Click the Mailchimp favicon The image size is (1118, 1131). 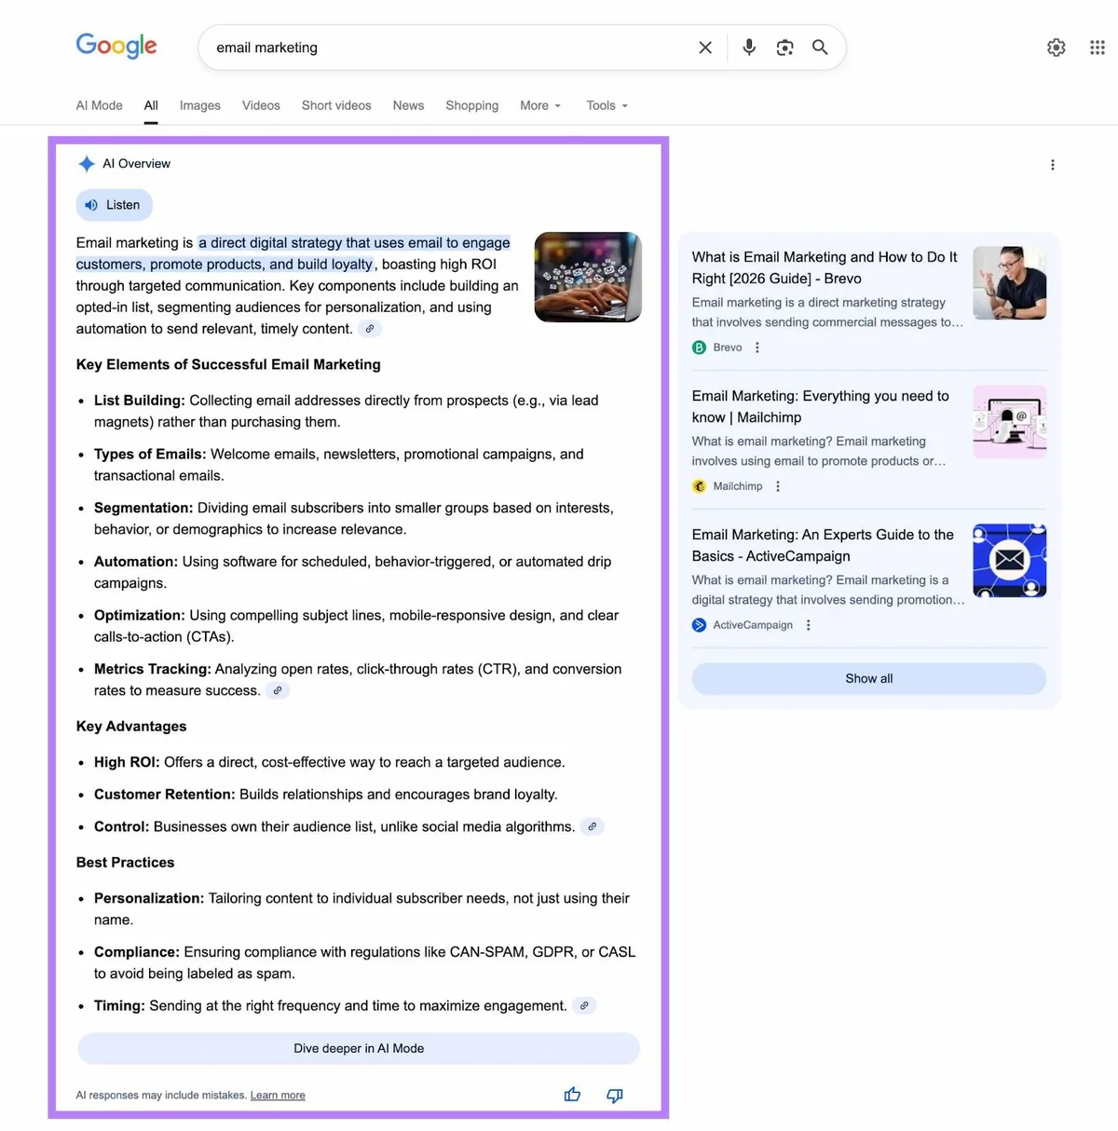click(x=700, y=486)
